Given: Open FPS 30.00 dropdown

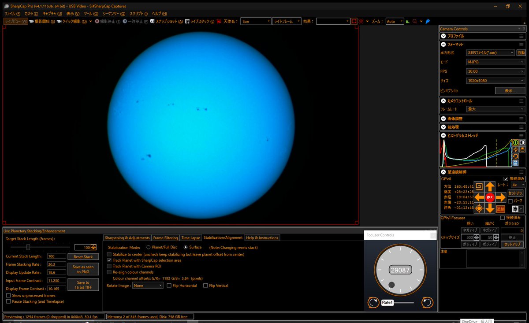Looking at the screenshot, I should coord(495,71).
